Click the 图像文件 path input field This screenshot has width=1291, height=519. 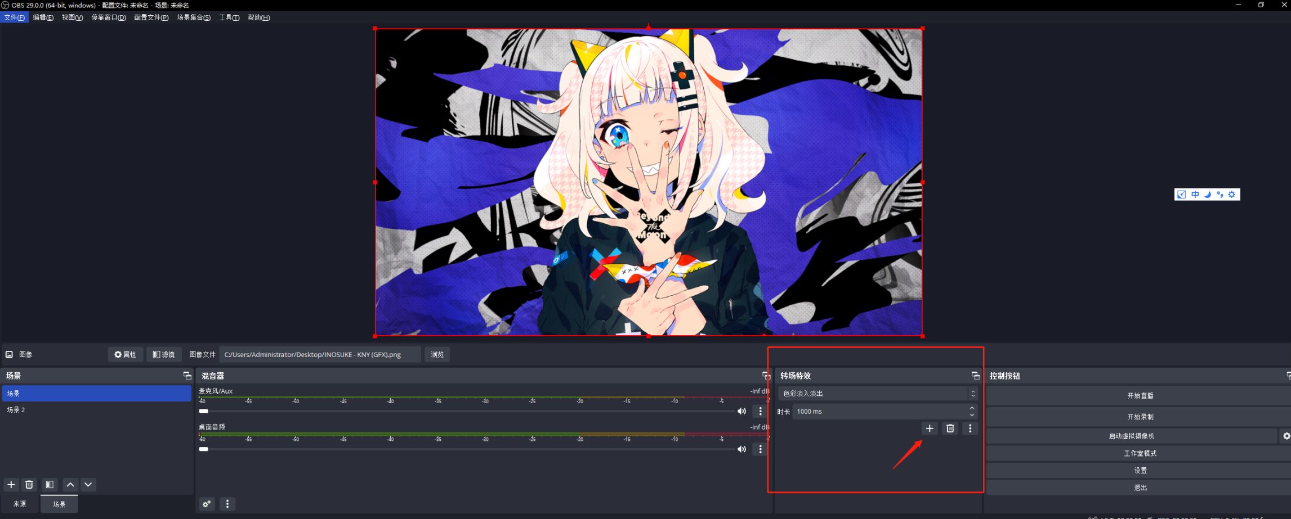tap(320, 354)
